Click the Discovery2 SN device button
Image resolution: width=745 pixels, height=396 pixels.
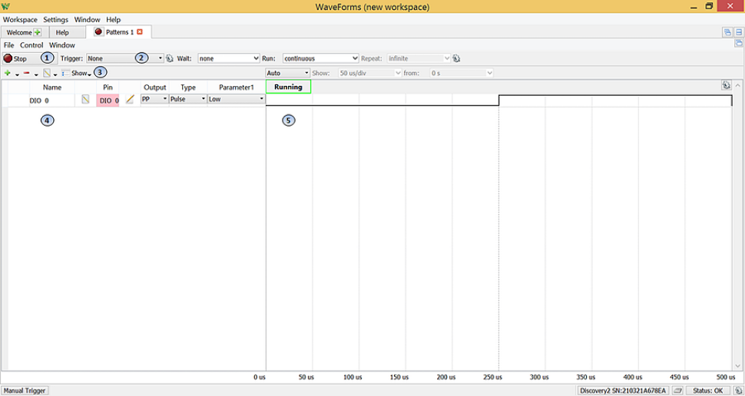(x=622, y=391)
